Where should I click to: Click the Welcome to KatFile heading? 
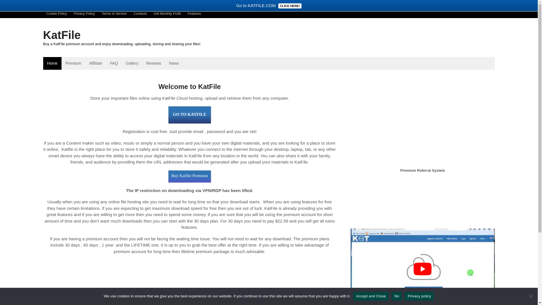point(189,87)
